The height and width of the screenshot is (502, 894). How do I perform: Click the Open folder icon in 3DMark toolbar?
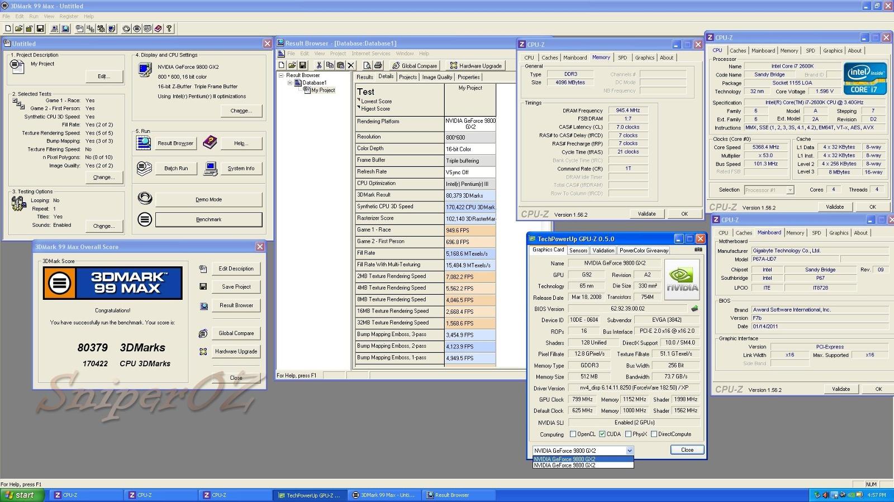coord(18,28)
